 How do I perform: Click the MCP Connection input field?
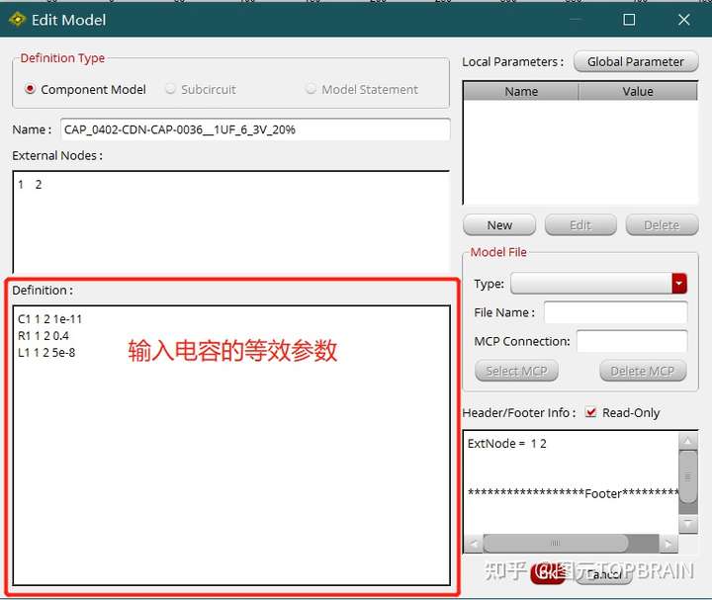tap(632, 341)
